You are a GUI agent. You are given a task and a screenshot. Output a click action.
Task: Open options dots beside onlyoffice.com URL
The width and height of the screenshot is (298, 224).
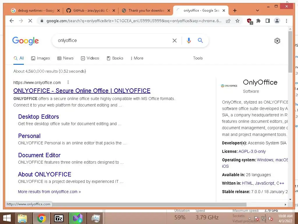(x=68, y=82)
